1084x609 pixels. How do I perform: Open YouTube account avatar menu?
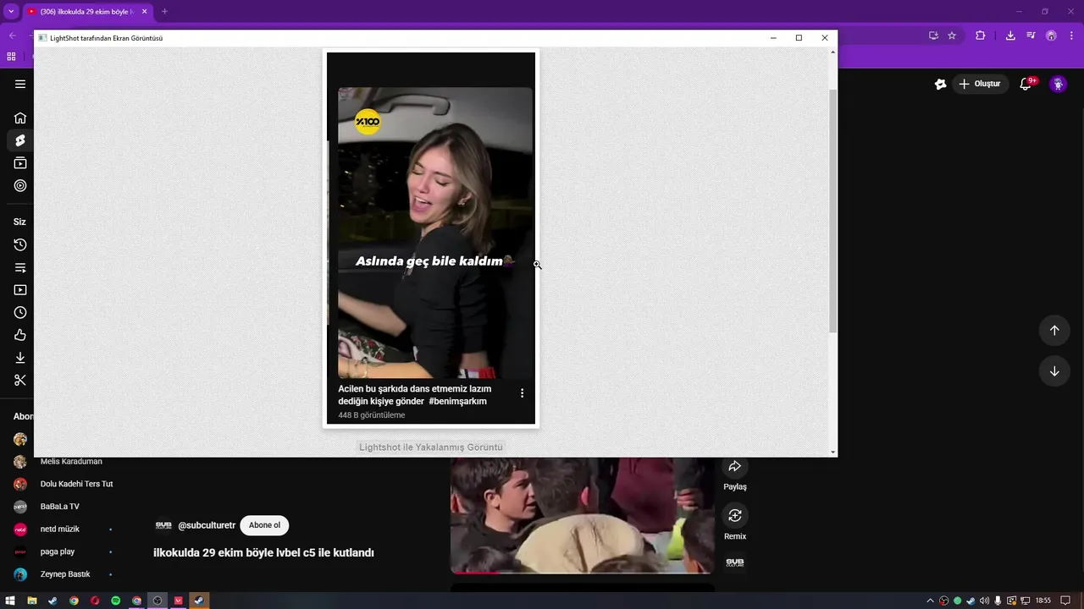point(1058,84)
